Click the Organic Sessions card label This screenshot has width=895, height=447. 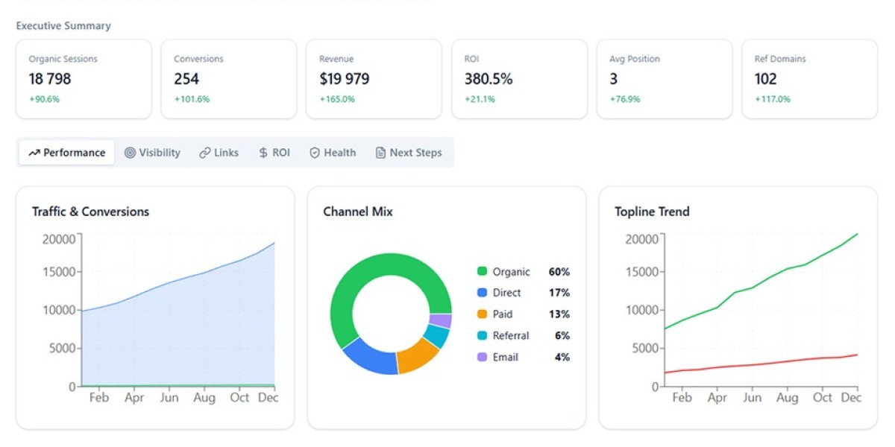coord(63,59)
